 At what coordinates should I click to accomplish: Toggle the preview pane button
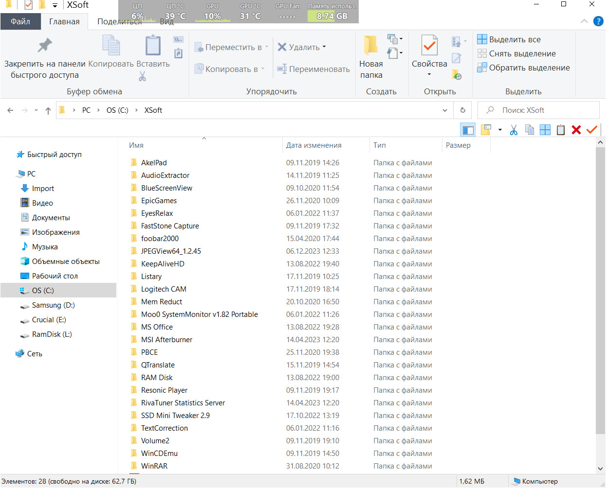point(468,130)
